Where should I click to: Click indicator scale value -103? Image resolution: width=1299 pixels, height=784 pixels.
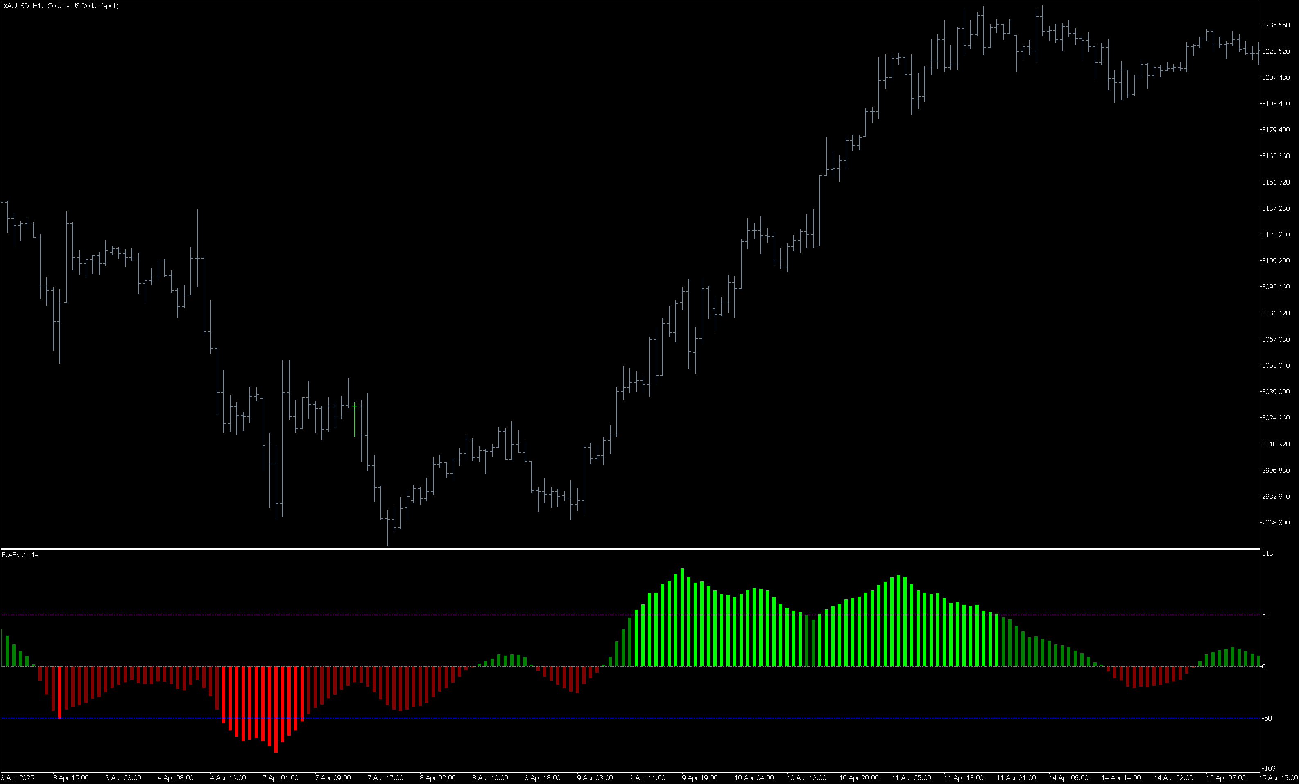coord(1268,769)
